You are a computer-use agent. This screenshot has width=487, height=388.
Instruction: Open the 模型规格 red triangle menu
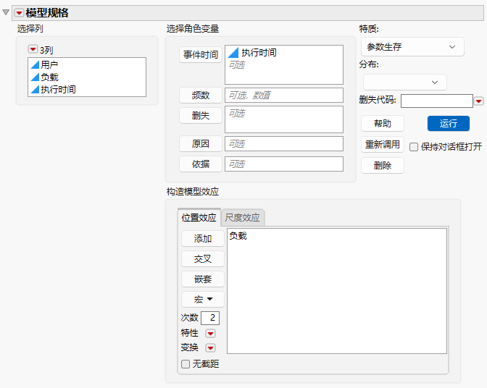pos(20,13)
